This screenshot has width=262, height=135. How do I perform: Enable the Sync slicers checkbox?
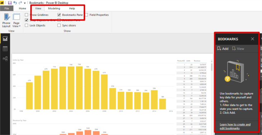59,25
